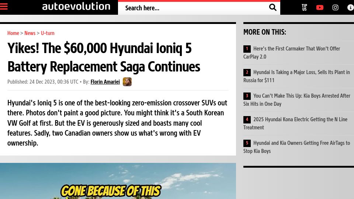Click the info icon in header
Viewport: 354px width, 199px height.
(350, 8)
